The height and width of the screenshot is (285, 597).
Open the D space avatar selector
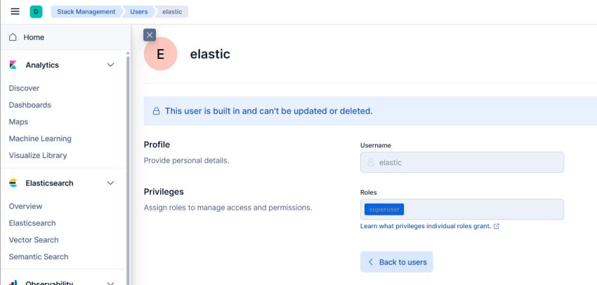pos(36,11)
